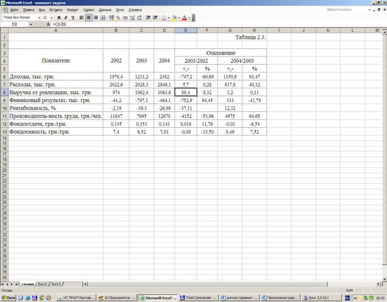Viewport: 387px width, 302px height.
Task: Open Total Commander from the taskbar
Action: (198, 298)
